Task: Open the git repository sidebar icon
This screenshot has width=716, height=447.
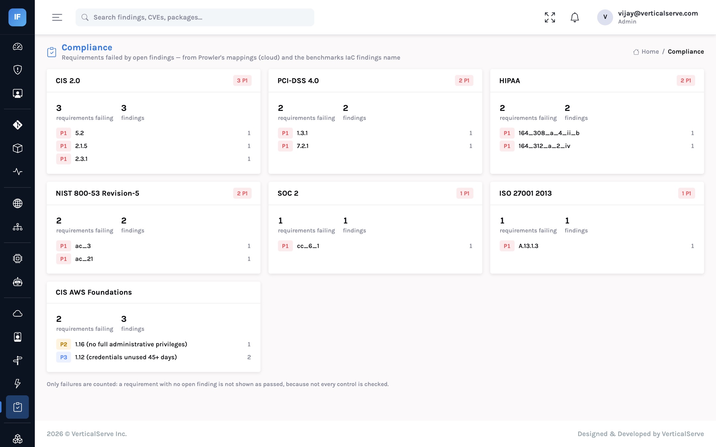Action: coord(18,125)
